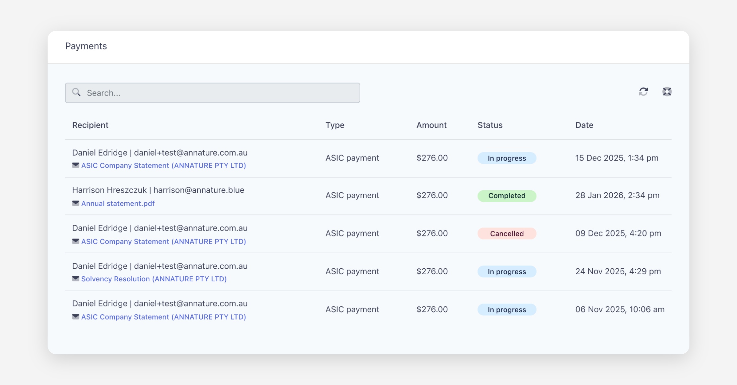Click envelope icon beside Annual statement.pdf

[x=76, y=203]
